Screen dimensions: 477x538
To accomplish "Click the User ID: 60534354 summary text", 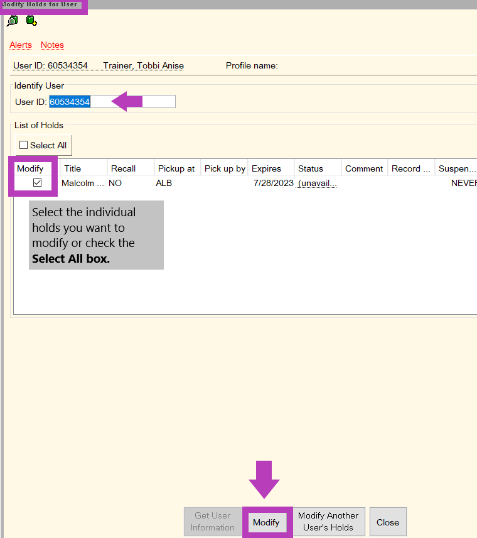I will 50,65.
